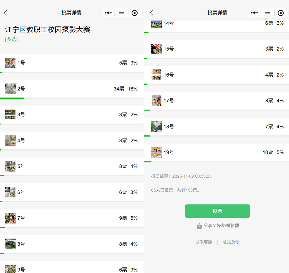Screen dimensions: 289x273
Task: Open the 联系客服 link
Action: (x=204, y=242)
